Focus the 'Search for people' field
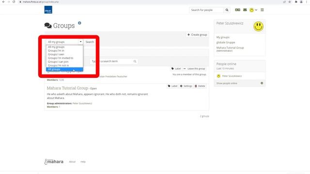310x174 pixels. point(207,10)
